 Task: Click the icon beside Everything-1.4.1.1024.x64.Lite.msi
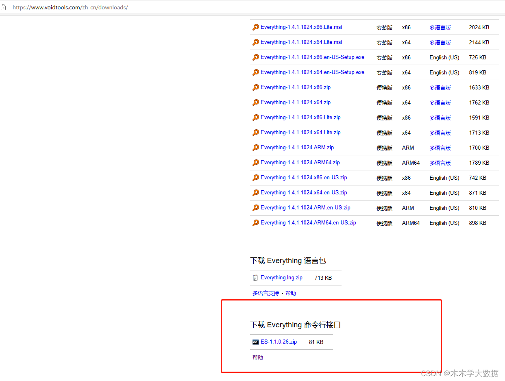255,42
